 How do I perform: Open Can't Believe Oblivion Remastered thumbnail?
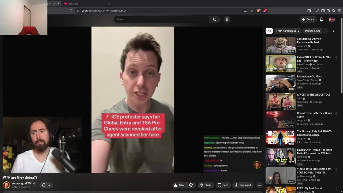280,45
